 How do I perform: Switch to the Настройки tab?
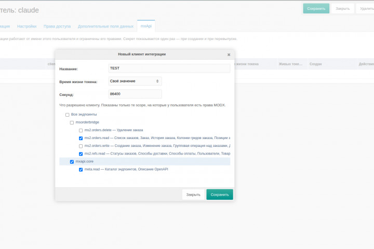coord(26,26)
